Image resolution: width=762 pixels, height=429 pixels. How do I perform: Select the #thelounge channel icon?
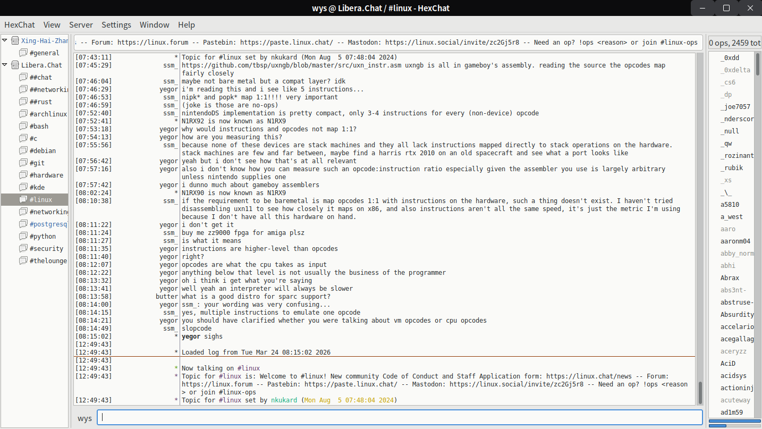click(x=23, y=261)
